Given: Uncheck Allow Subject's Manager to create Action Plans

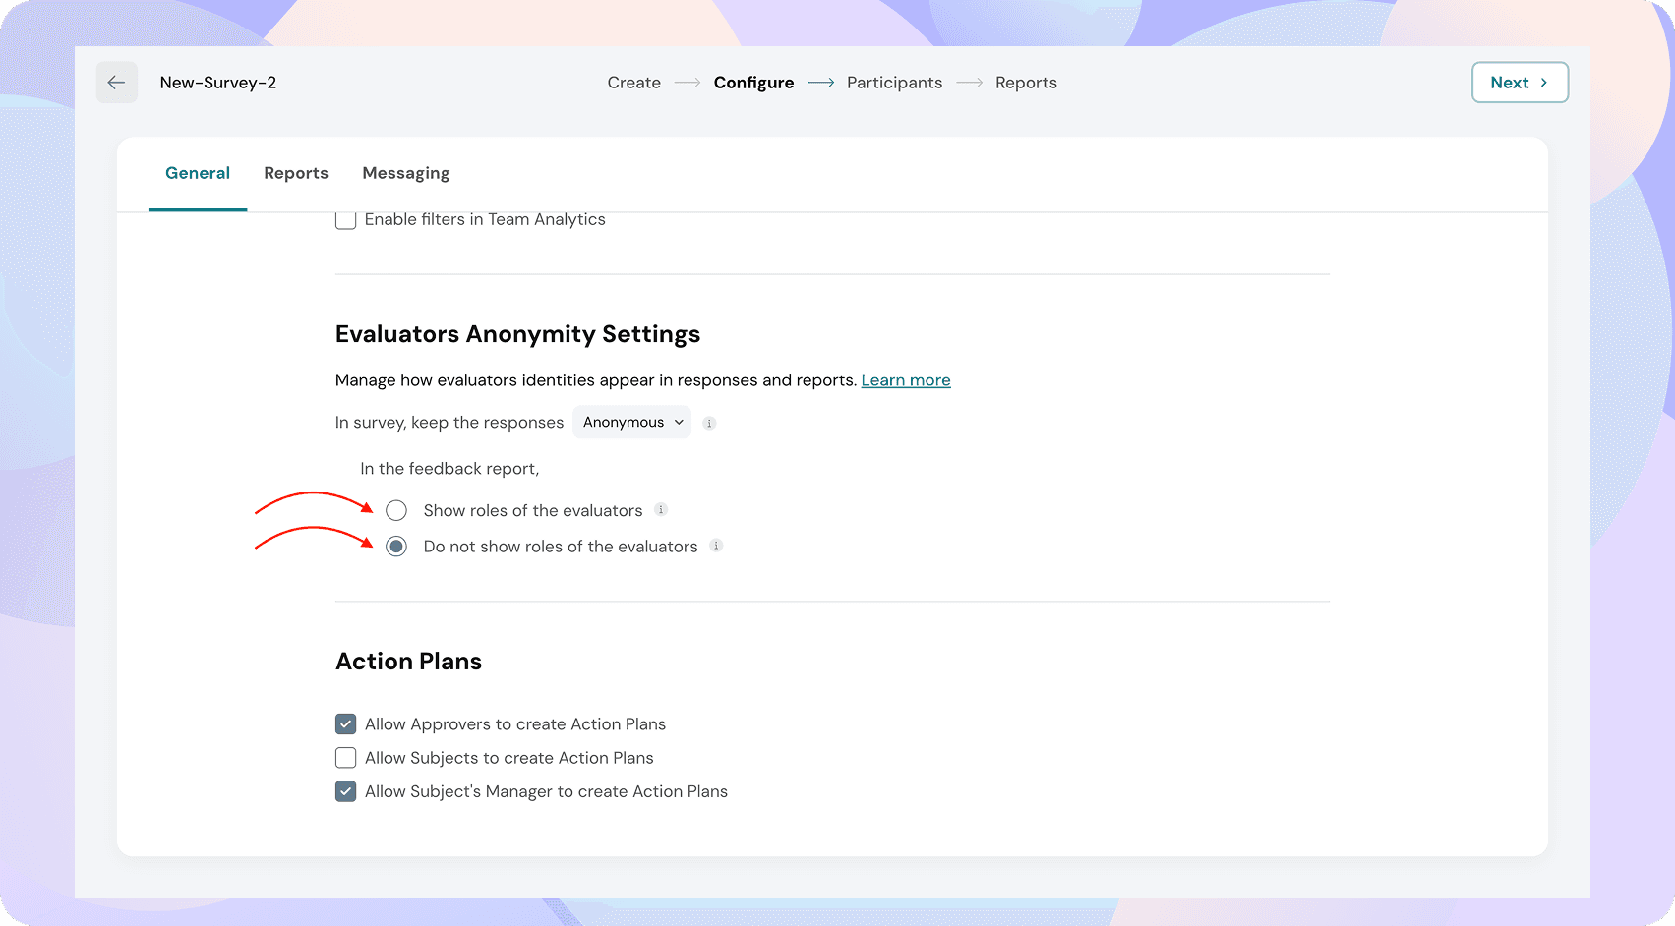Looking at the screenshot, I should click(345, 791).
